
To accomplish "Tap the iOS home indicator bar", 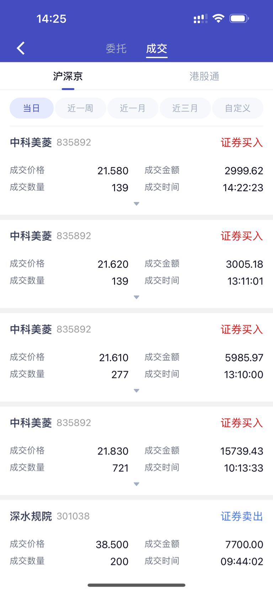I will [x=136, y=585].
